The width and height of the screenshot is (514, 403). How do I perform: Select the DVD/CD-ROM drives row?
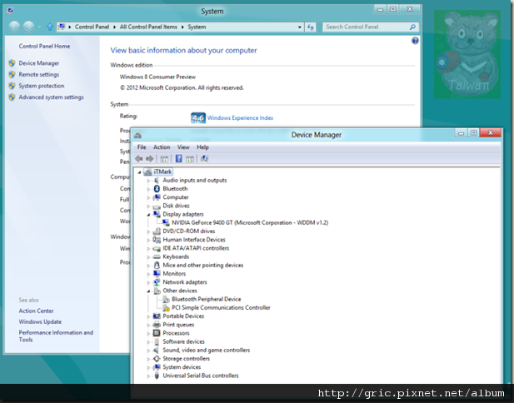tap(189, 231)
